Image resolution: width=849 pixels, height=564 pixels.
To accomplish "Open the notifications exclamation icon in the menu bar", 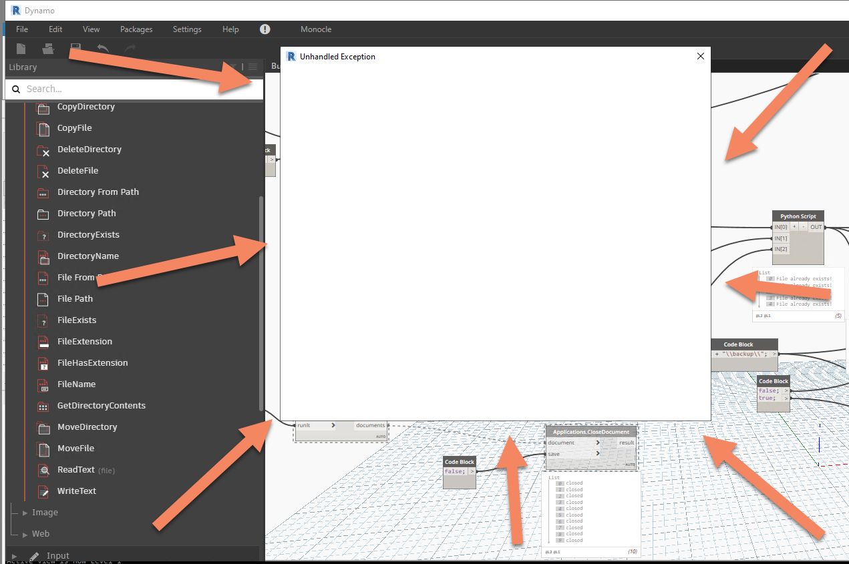I will pos(265,29).
